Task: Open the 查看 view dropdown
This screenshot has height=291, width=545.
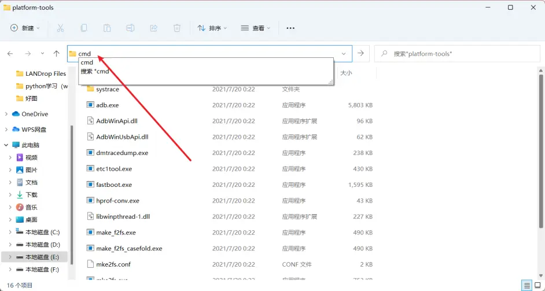Action: (x=256, y=28)
